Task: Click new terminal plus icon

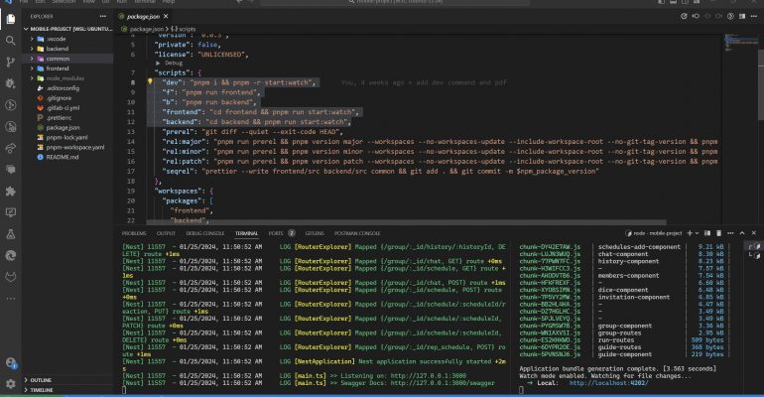Action: click(x=690, y=233)
